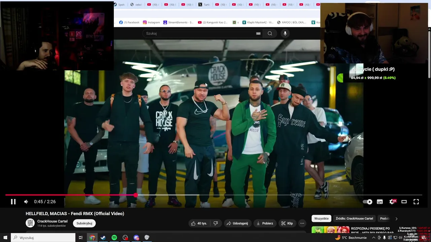
Task: Open the CrackHouse Cartel channel name link
Action: click(x=52, y=221)
